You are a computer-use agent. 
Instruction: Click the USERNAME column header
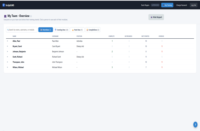(55, 36)
